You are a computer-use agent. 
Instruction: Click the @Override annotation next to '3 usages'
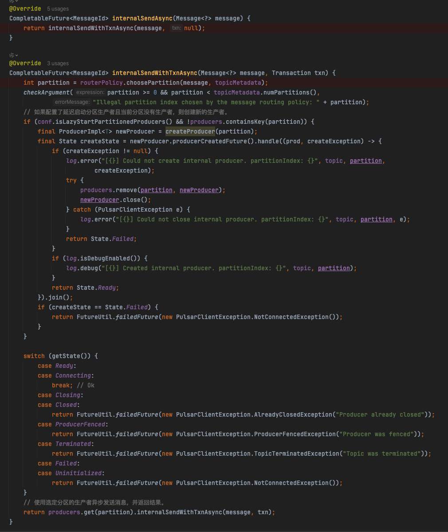[x=25, y=63]
